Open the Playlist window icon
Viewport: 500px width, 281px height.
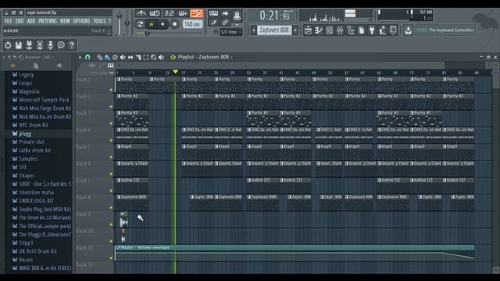308,30
